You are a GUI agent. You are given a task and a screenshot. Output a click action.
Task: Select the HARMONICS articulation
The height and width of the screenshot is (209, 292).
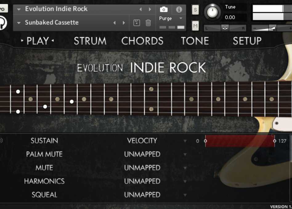44,181
